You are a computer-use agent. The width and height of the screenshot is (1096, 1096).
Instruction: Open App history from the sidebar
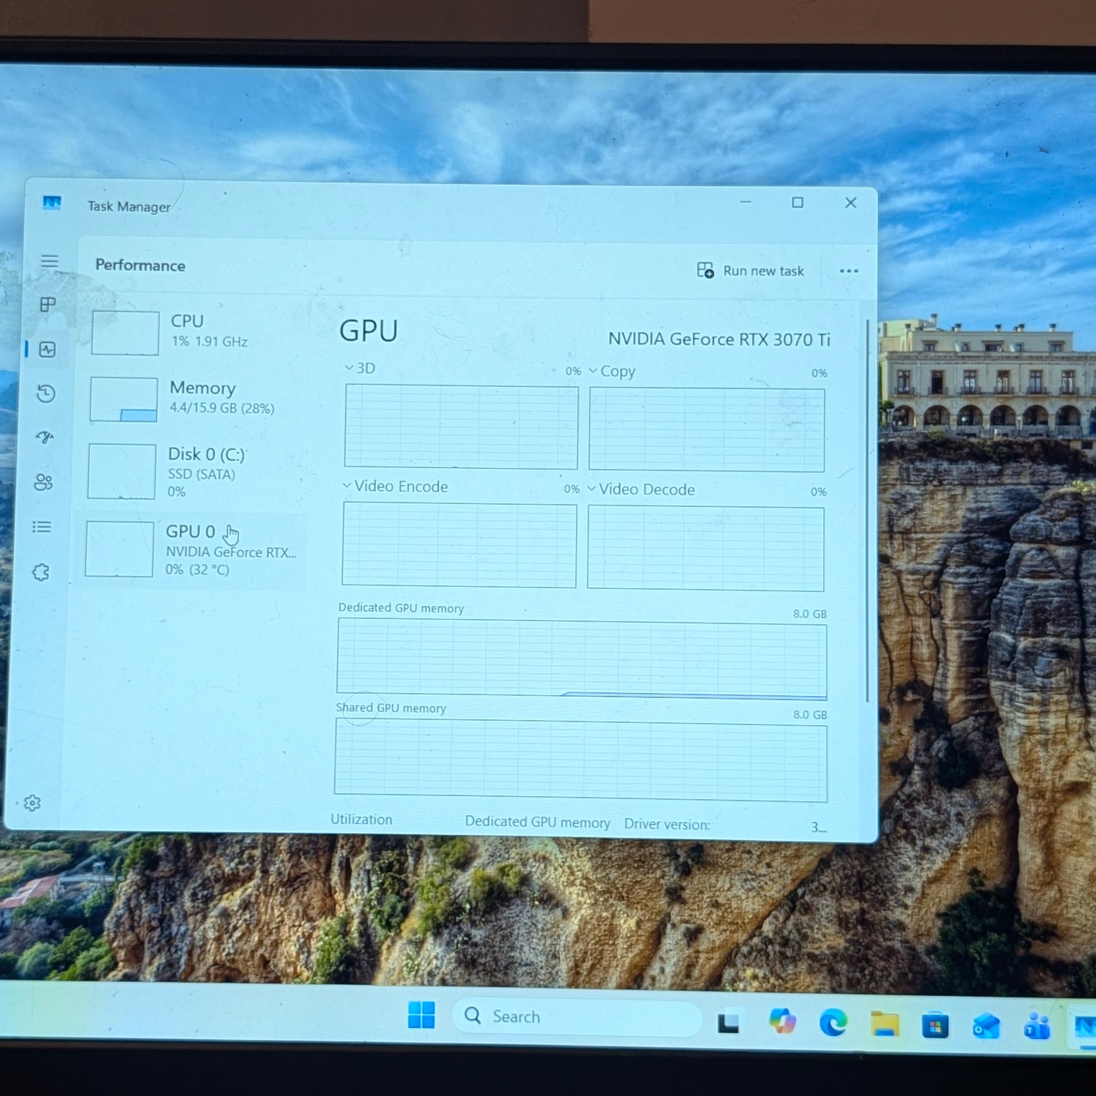(x=47, y=393)
